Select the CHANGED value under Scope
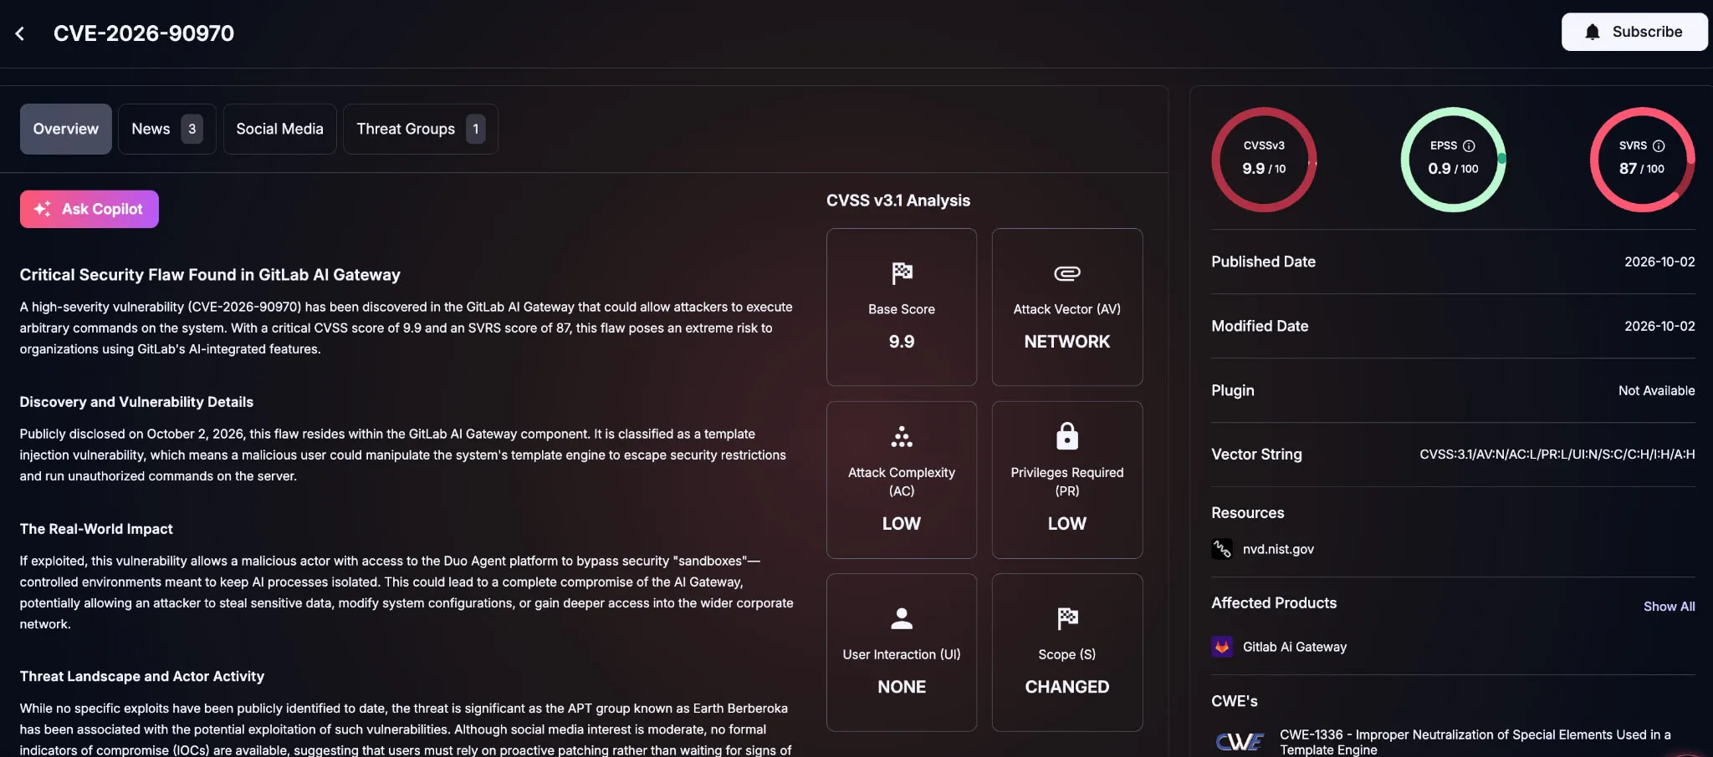This screenshot has height=757, width=1713. [1067, 687]
